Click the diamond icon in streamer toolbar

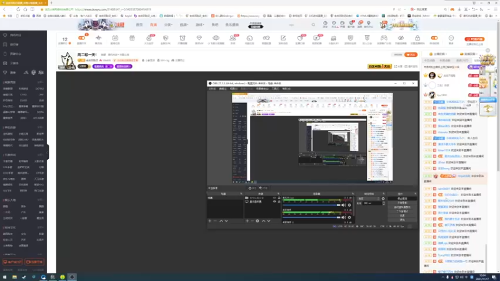[199, 39]
